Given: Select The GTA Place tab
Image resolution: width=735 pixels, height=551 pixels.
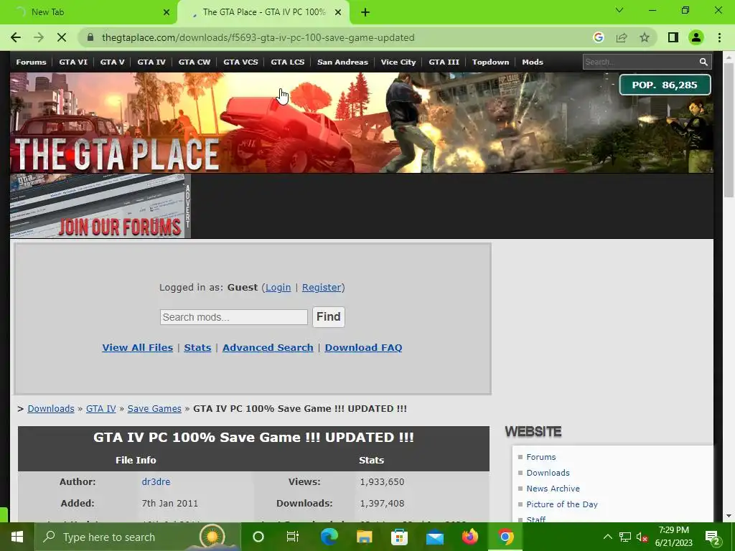Looking at the screenshot, I should pos(263,12).
